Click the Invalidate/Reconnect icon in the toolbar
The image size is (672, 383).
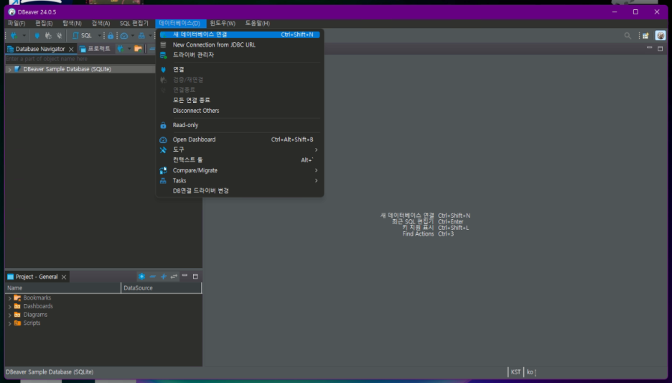[x=48, y=36]
